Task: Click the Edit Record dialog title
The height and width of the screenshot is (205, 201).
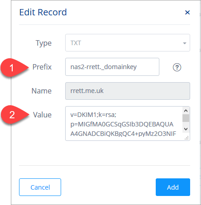Action: [x=43, y=12]
